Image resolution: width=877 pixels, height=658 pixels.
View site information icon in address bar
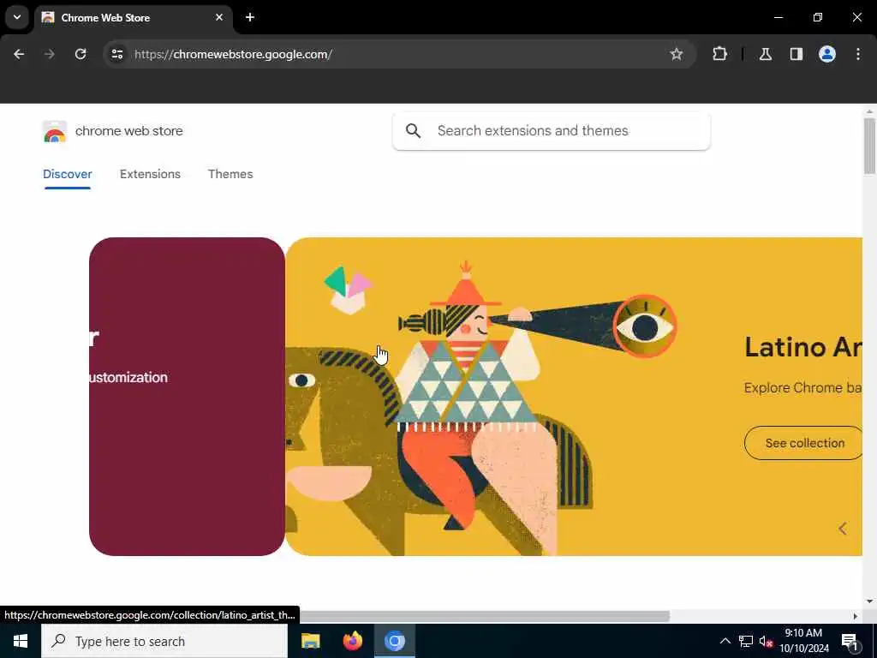tap(116, 54)
